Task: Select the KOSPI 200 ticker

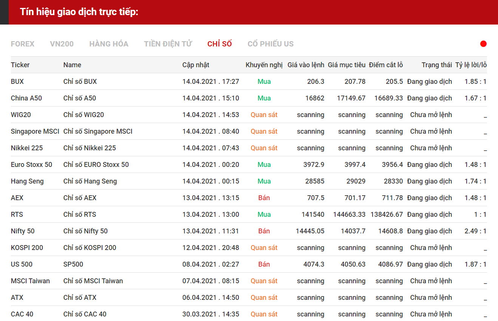Action: [27, 248]
